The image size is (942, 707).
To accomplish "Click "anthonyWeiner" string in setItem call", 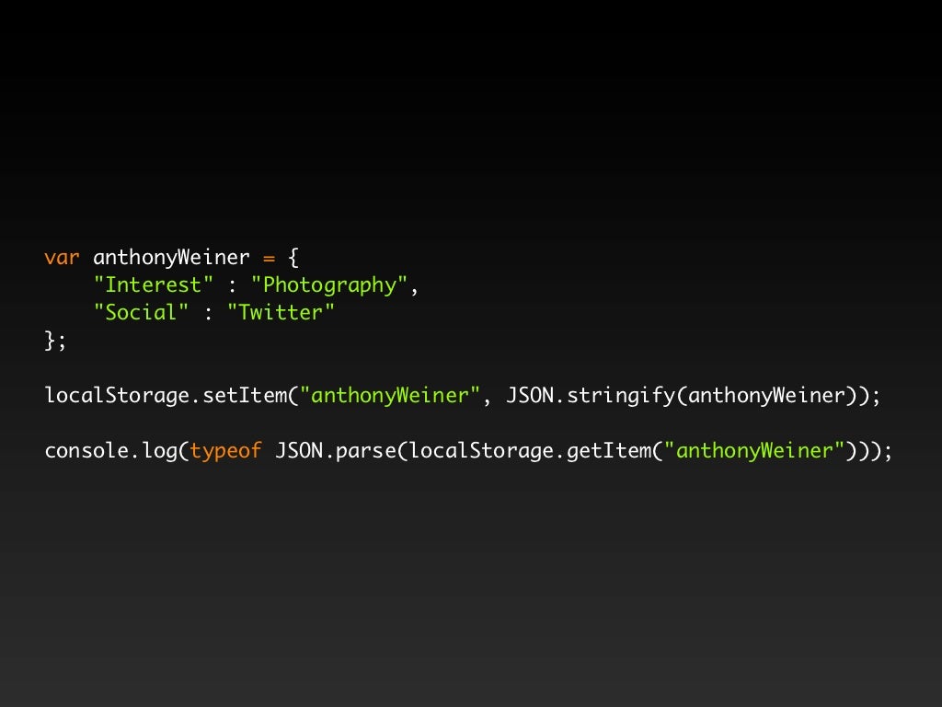I will click(390, 396).
